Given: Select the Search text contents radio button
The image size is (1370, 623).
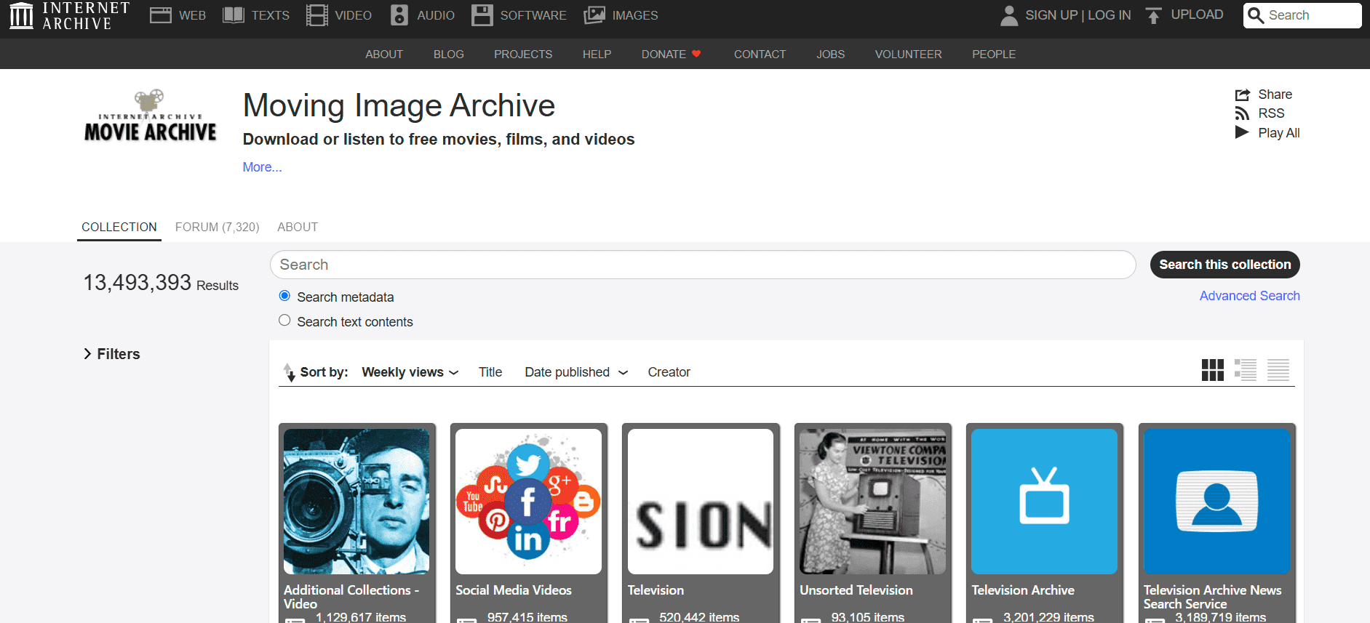Looking at the screenshot, I should [x=284, y=321].
